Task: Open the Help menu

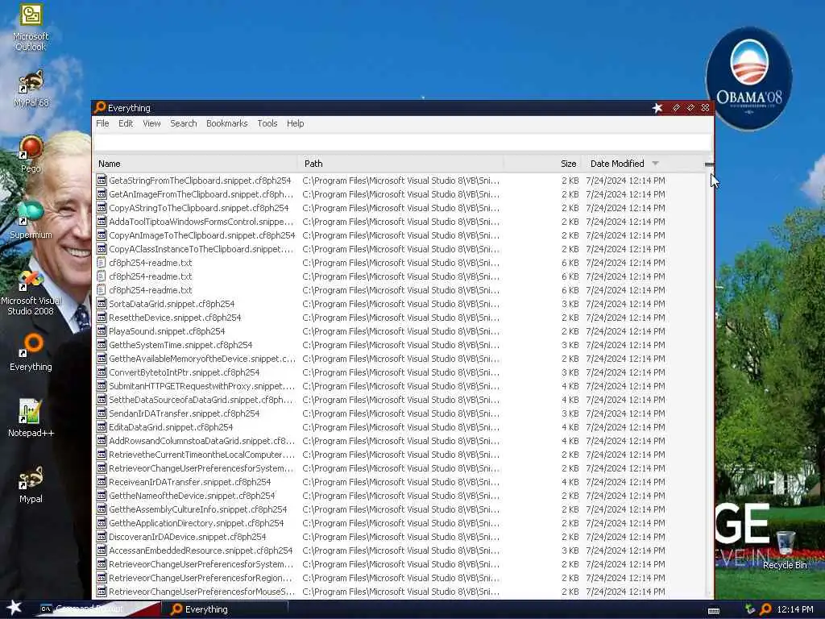Action: point(295,123)
